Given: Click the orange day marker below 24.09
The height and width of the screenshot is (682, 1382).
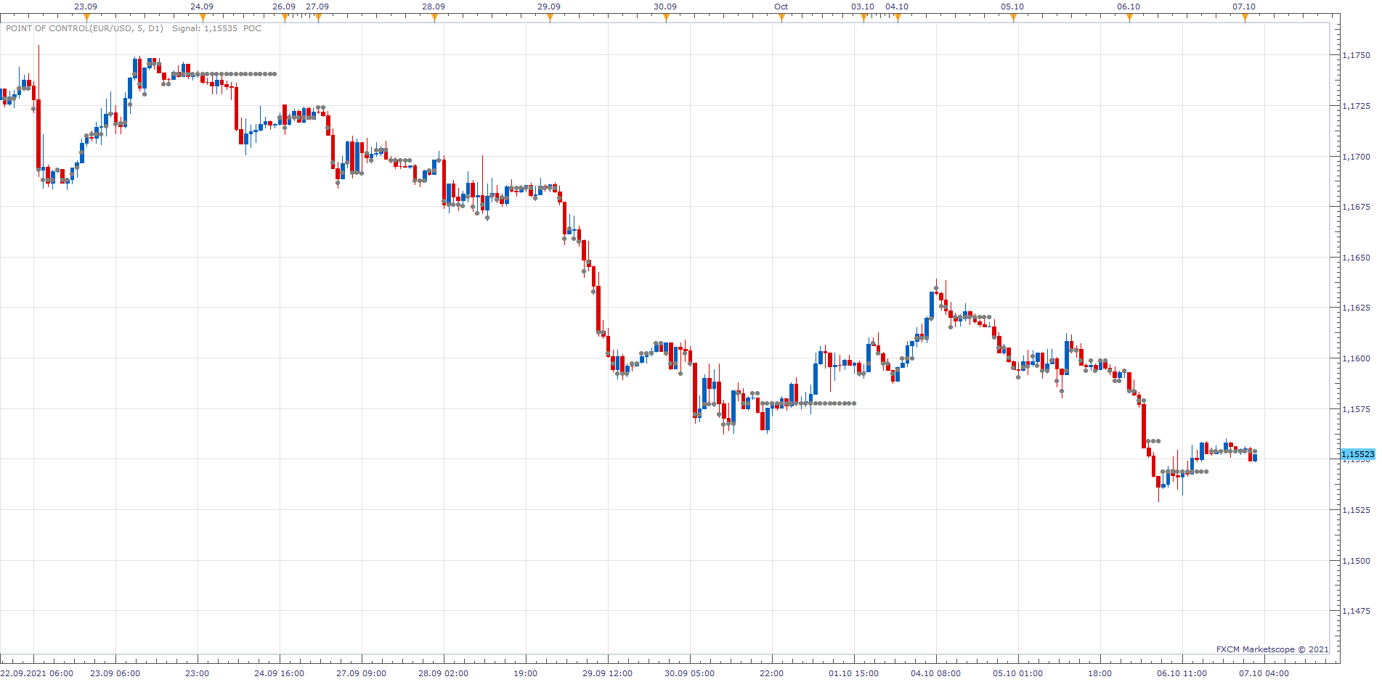Looking at the screenshot, I should coord(203,18).
